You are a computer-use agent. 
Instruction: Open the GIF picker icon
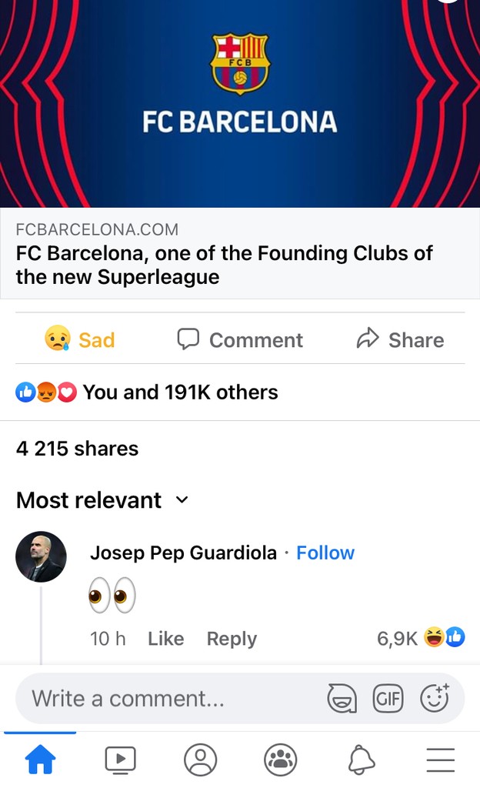tap(388, 699)
